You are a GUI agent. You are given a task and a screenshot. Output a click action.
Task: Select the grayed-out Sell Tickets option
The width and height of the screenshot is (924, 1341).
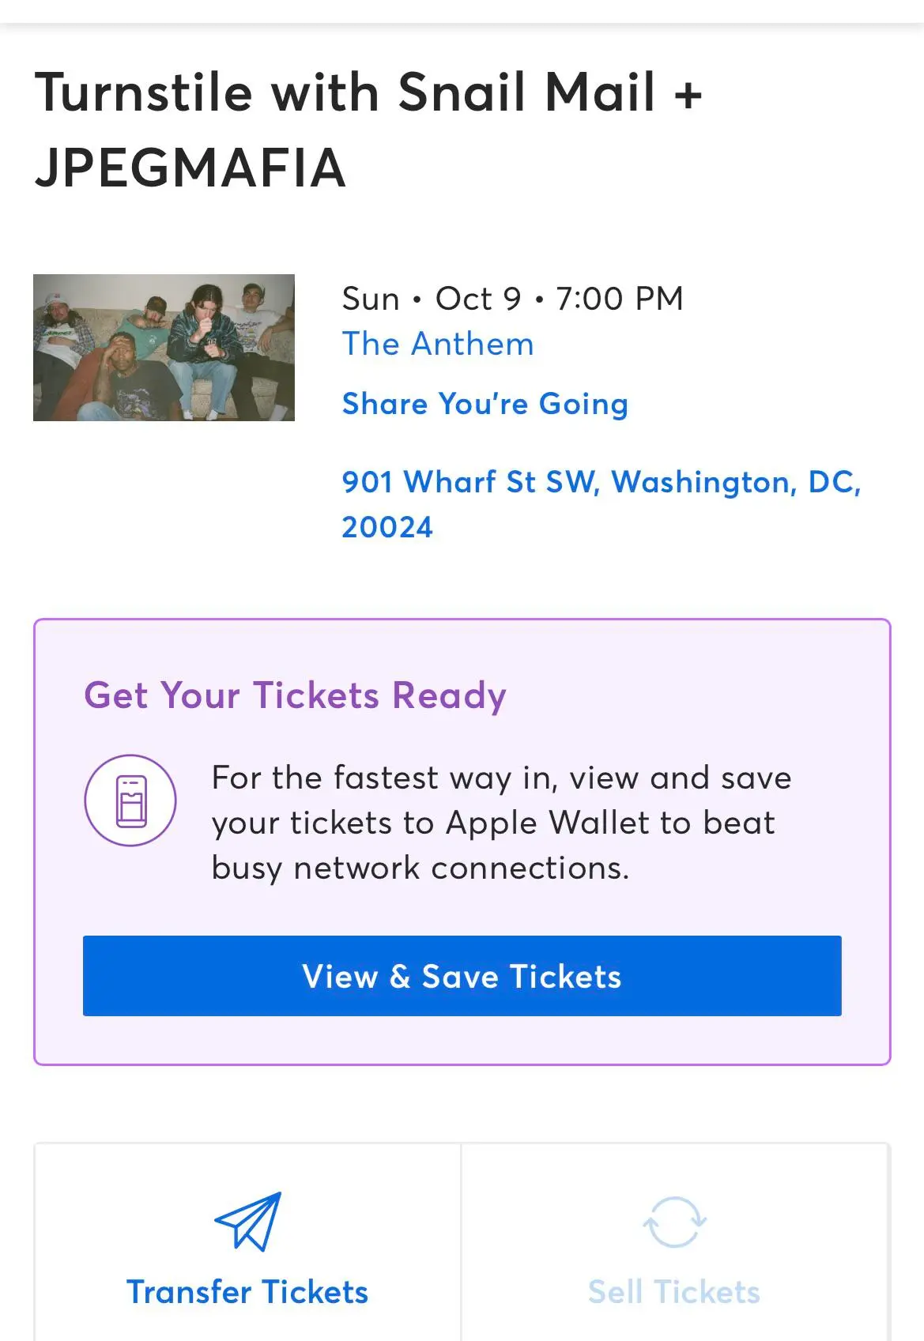pos(673,1293)
